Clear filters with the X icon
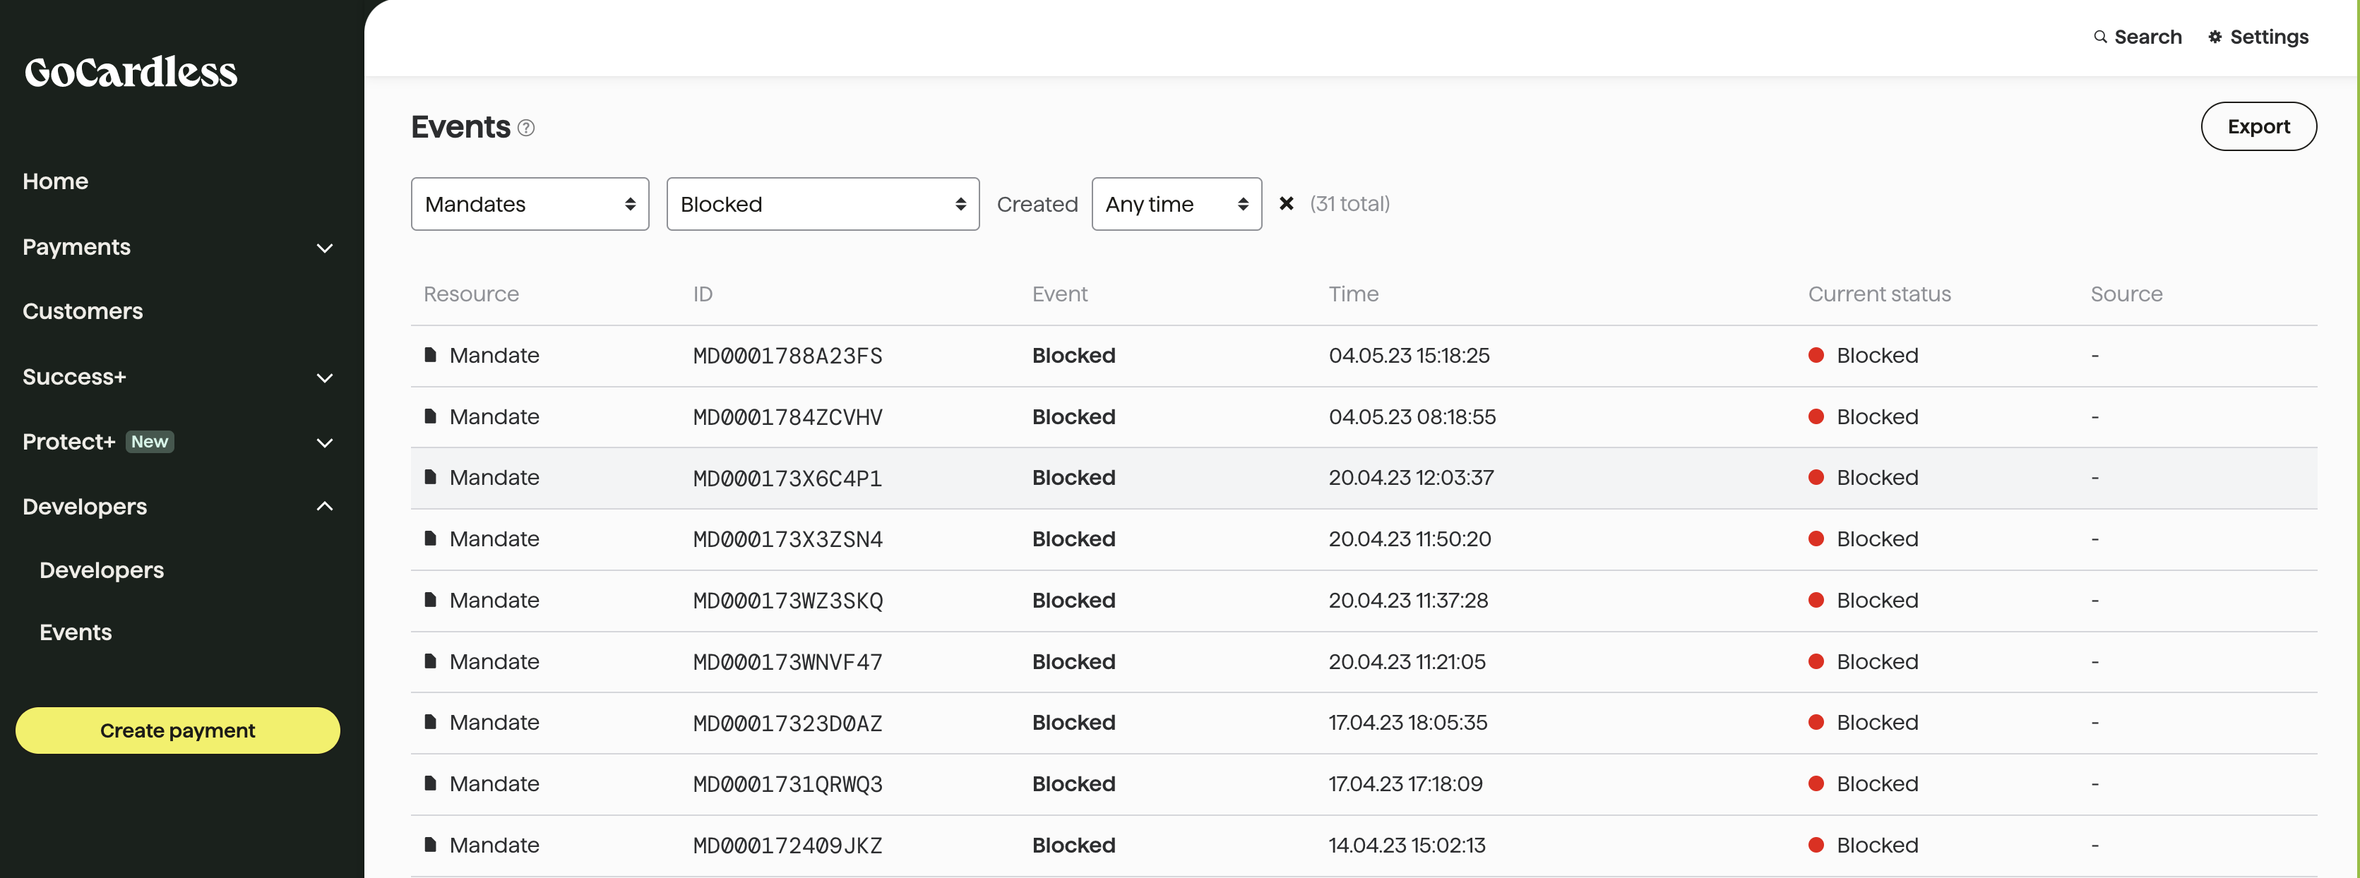 1286,203
